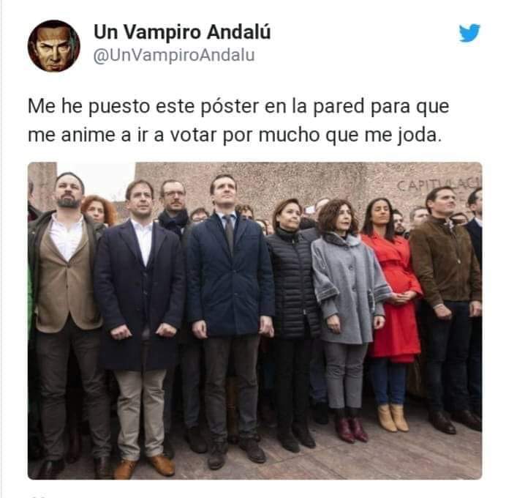
Task: Click the beige ankle boots in photo
Action: click(x=393, y=417)
